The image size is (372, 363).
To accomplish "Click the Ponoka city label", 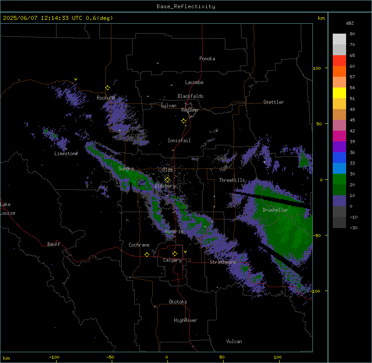I will coord(207,59).
